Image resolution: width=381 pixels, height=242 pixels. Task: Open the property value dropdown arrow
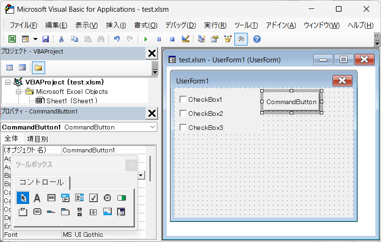coord(141,175)
